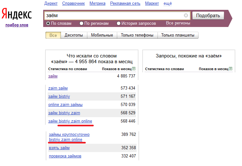The height and width of the screenshot is (166, 242).
Task: Click the value '568 446'
Action: [128, 121]
